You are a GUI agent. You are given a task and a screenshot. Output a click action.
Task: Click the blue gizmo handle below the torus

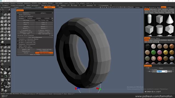point(78,88)
